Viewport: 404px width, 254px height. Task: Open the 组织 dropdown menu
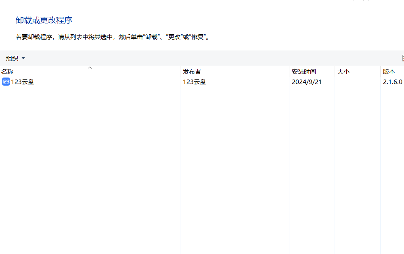(x=15, y=58)
